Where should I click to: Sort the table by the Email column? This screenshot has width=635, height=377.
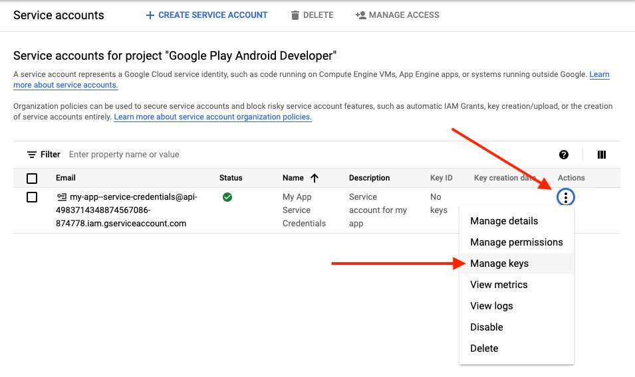tap(66, 178)
